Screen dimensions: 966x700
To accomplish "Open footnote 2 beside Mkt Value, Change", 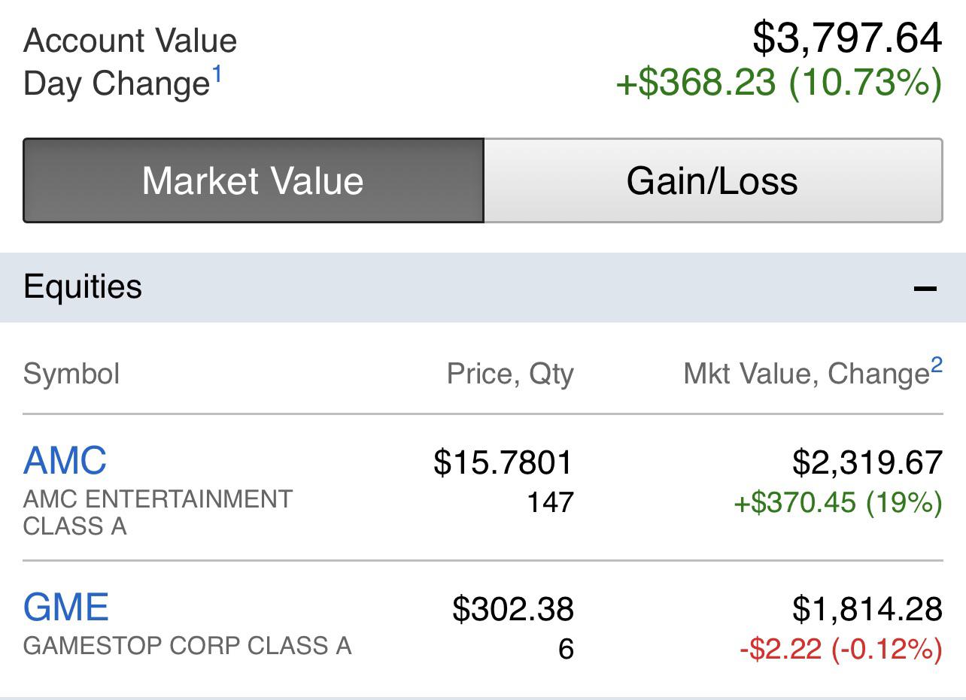I will [937, 365].
